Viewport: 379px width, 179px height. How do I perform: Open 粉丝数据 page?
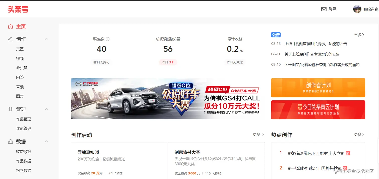point(24,170)
